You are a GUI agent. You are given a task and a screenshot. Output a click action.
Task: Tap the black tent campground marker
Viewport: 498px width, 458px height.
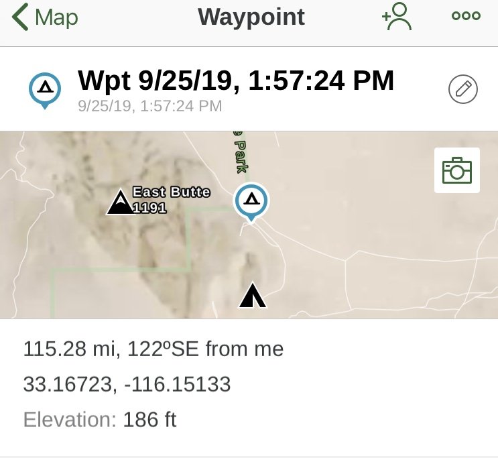click(253, 296)
